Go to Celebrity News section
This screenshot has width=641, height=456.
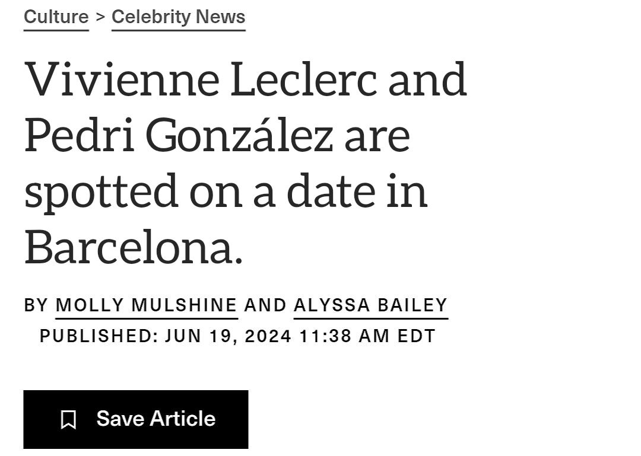(x=178, y=17)
